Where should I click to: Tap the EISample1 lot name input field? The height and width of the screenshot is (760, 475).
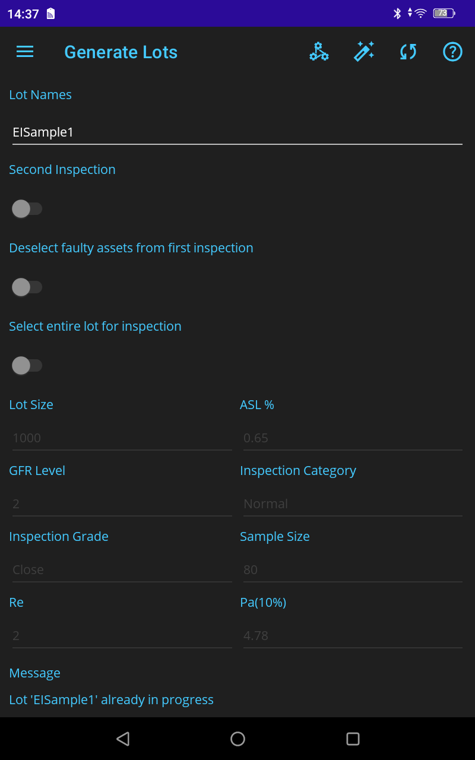[237, 132]
